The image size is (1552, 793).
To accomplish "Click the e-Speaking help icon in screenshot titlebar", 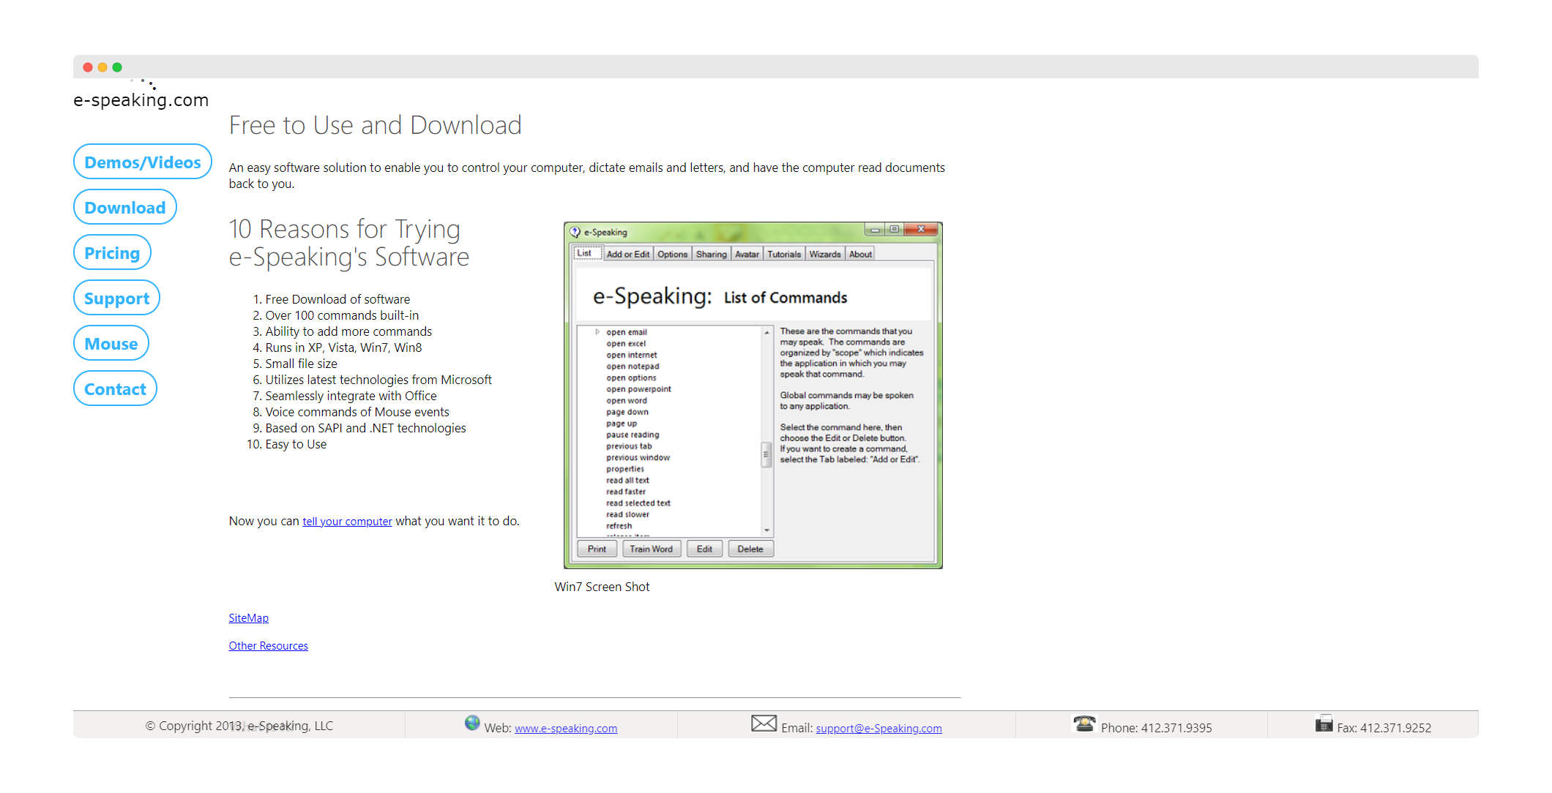I will click(575, 232).
